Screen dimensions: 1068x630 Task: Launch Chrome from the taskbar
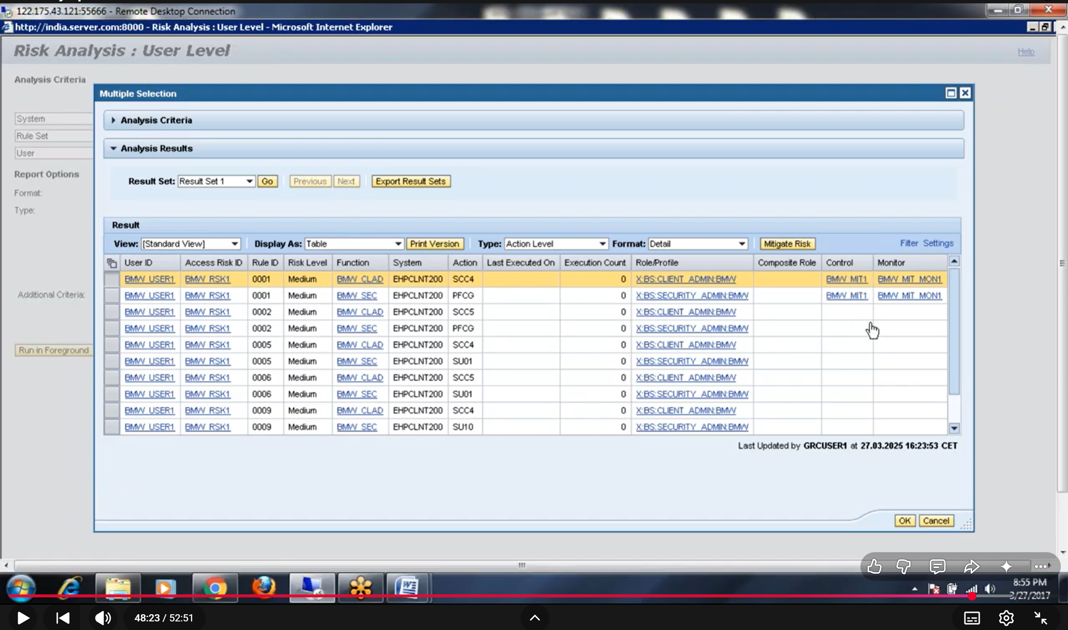pos(215,588)
